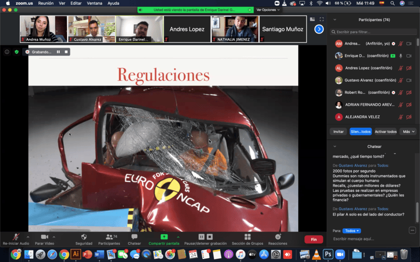Viewport: 420px width, 262px height.
Task: Click the Escribir mensaje aquí chat field
Action: [x=371, y=239]
